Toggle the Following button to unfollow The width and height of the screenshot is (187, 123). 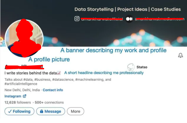click(x=19, y=111)
